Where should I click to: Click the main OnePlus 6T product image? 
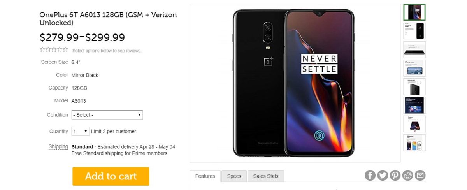[x=295, y=83]
